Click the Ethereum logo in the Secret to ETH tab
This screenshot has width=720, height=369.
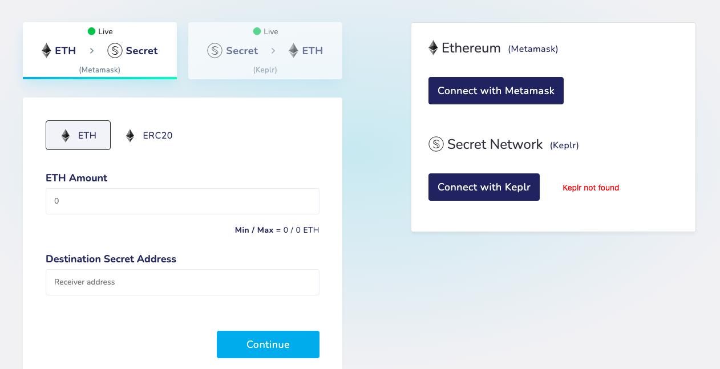click(x=293, y=51)
